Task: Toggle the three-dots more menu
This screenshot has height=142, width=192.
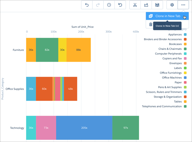Action: tap(183, 5)
